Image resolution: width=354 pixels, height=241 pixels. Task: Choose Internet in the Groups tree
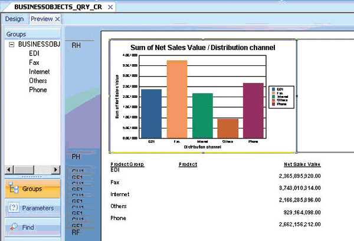[39, 72]
